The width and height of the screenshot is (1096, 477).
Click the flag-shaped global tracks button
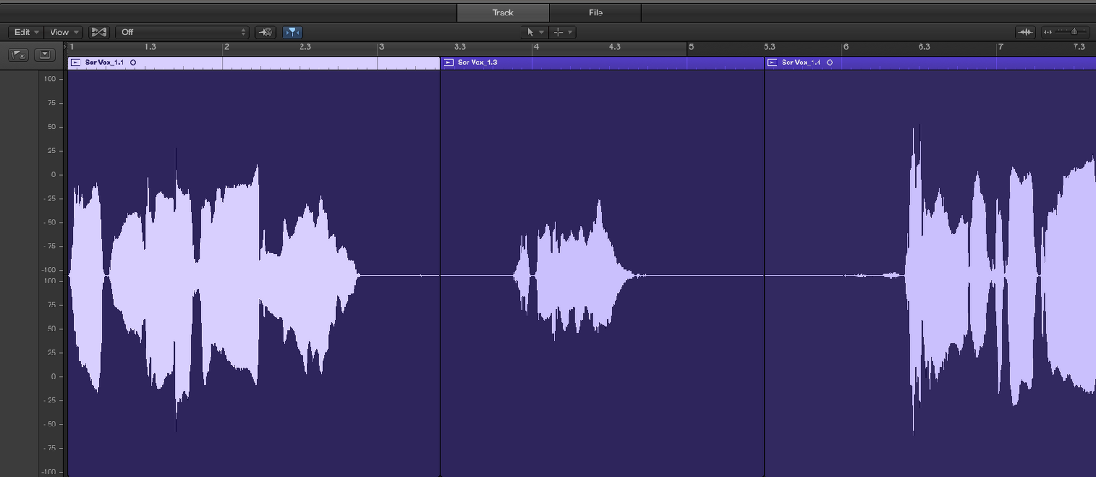19,54
